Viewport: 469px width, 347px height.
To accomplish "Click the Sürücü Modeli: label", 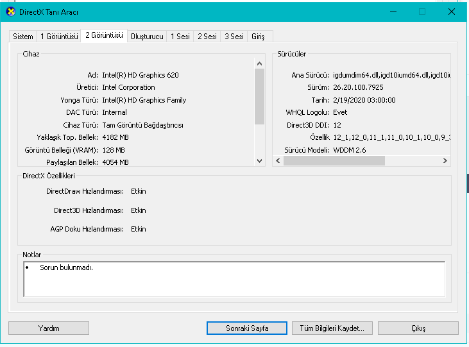I will 307,150.
